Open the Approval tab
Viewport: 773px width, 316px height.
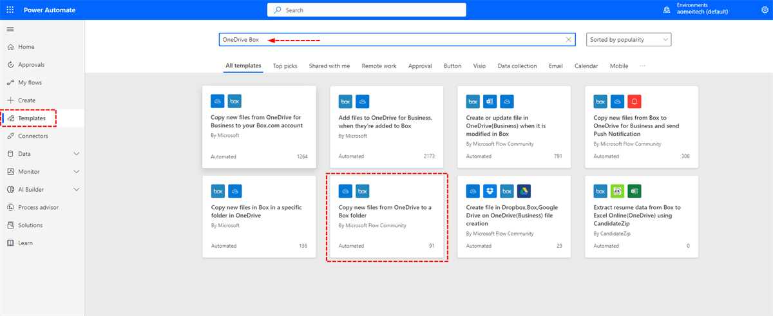pos(420,66)
